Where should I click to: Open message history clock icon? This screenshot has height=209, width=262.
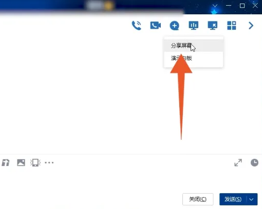point(254,162)
